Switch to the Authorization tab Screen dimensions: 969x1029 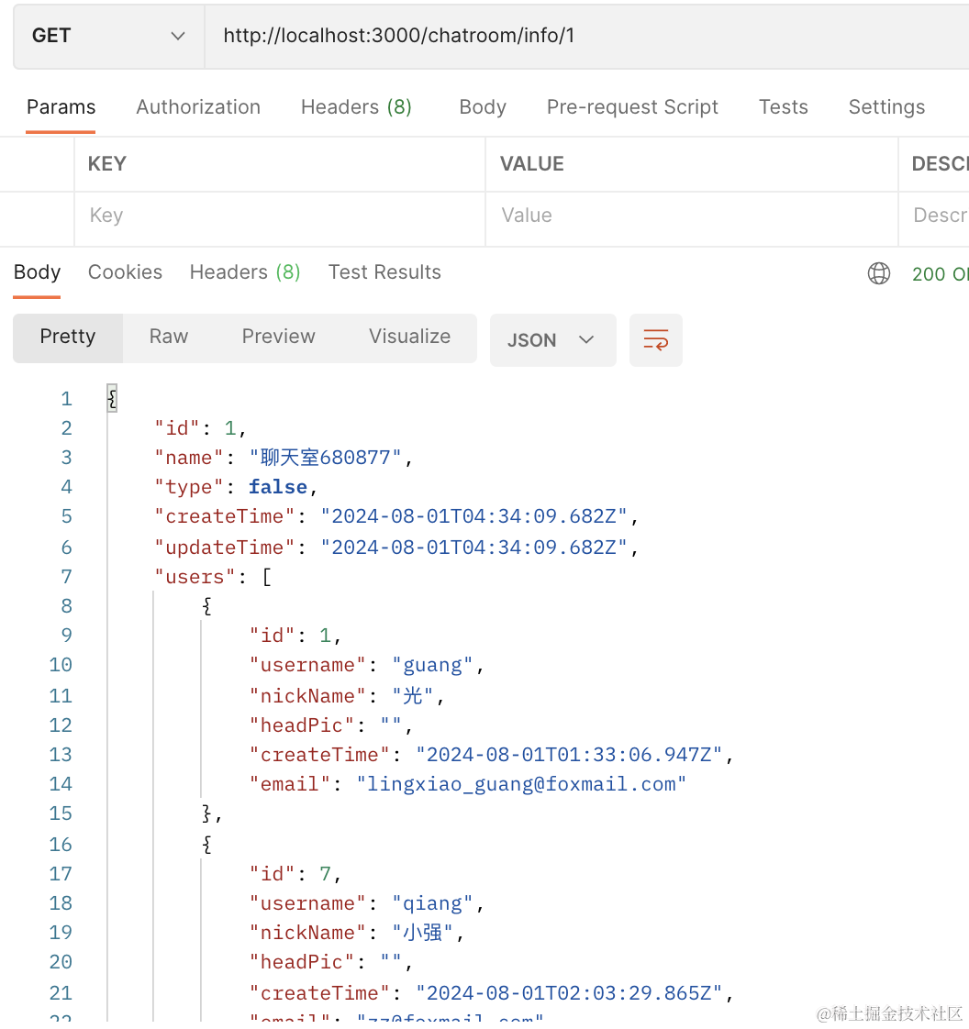pos(198,107)
